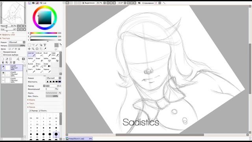Toggle the Плотн. pressure checkbox
The width and height of the screenshot is (252, 142).
point(40,110)
